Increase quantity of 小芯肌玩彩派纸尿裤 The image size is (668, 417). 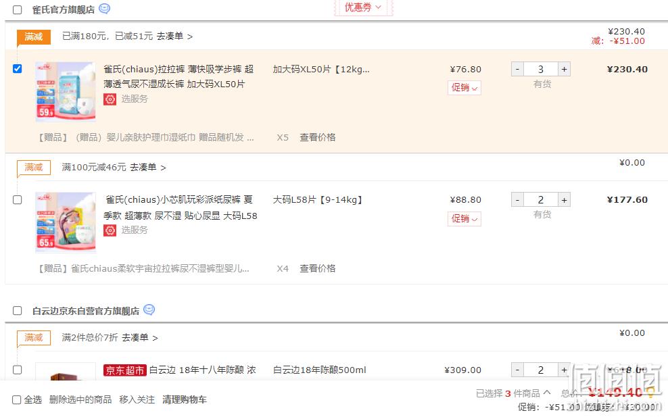click(564, 200)
